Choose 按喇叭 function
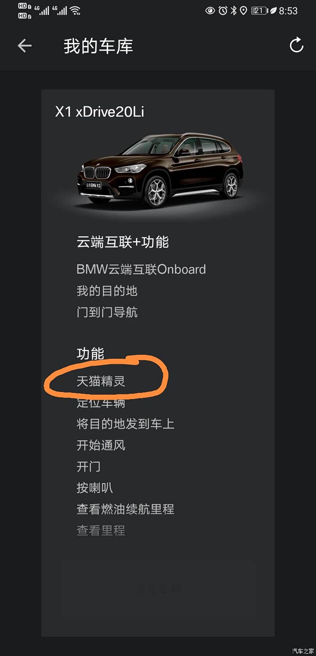Screen dimensions: 316x656 point(95,488)
